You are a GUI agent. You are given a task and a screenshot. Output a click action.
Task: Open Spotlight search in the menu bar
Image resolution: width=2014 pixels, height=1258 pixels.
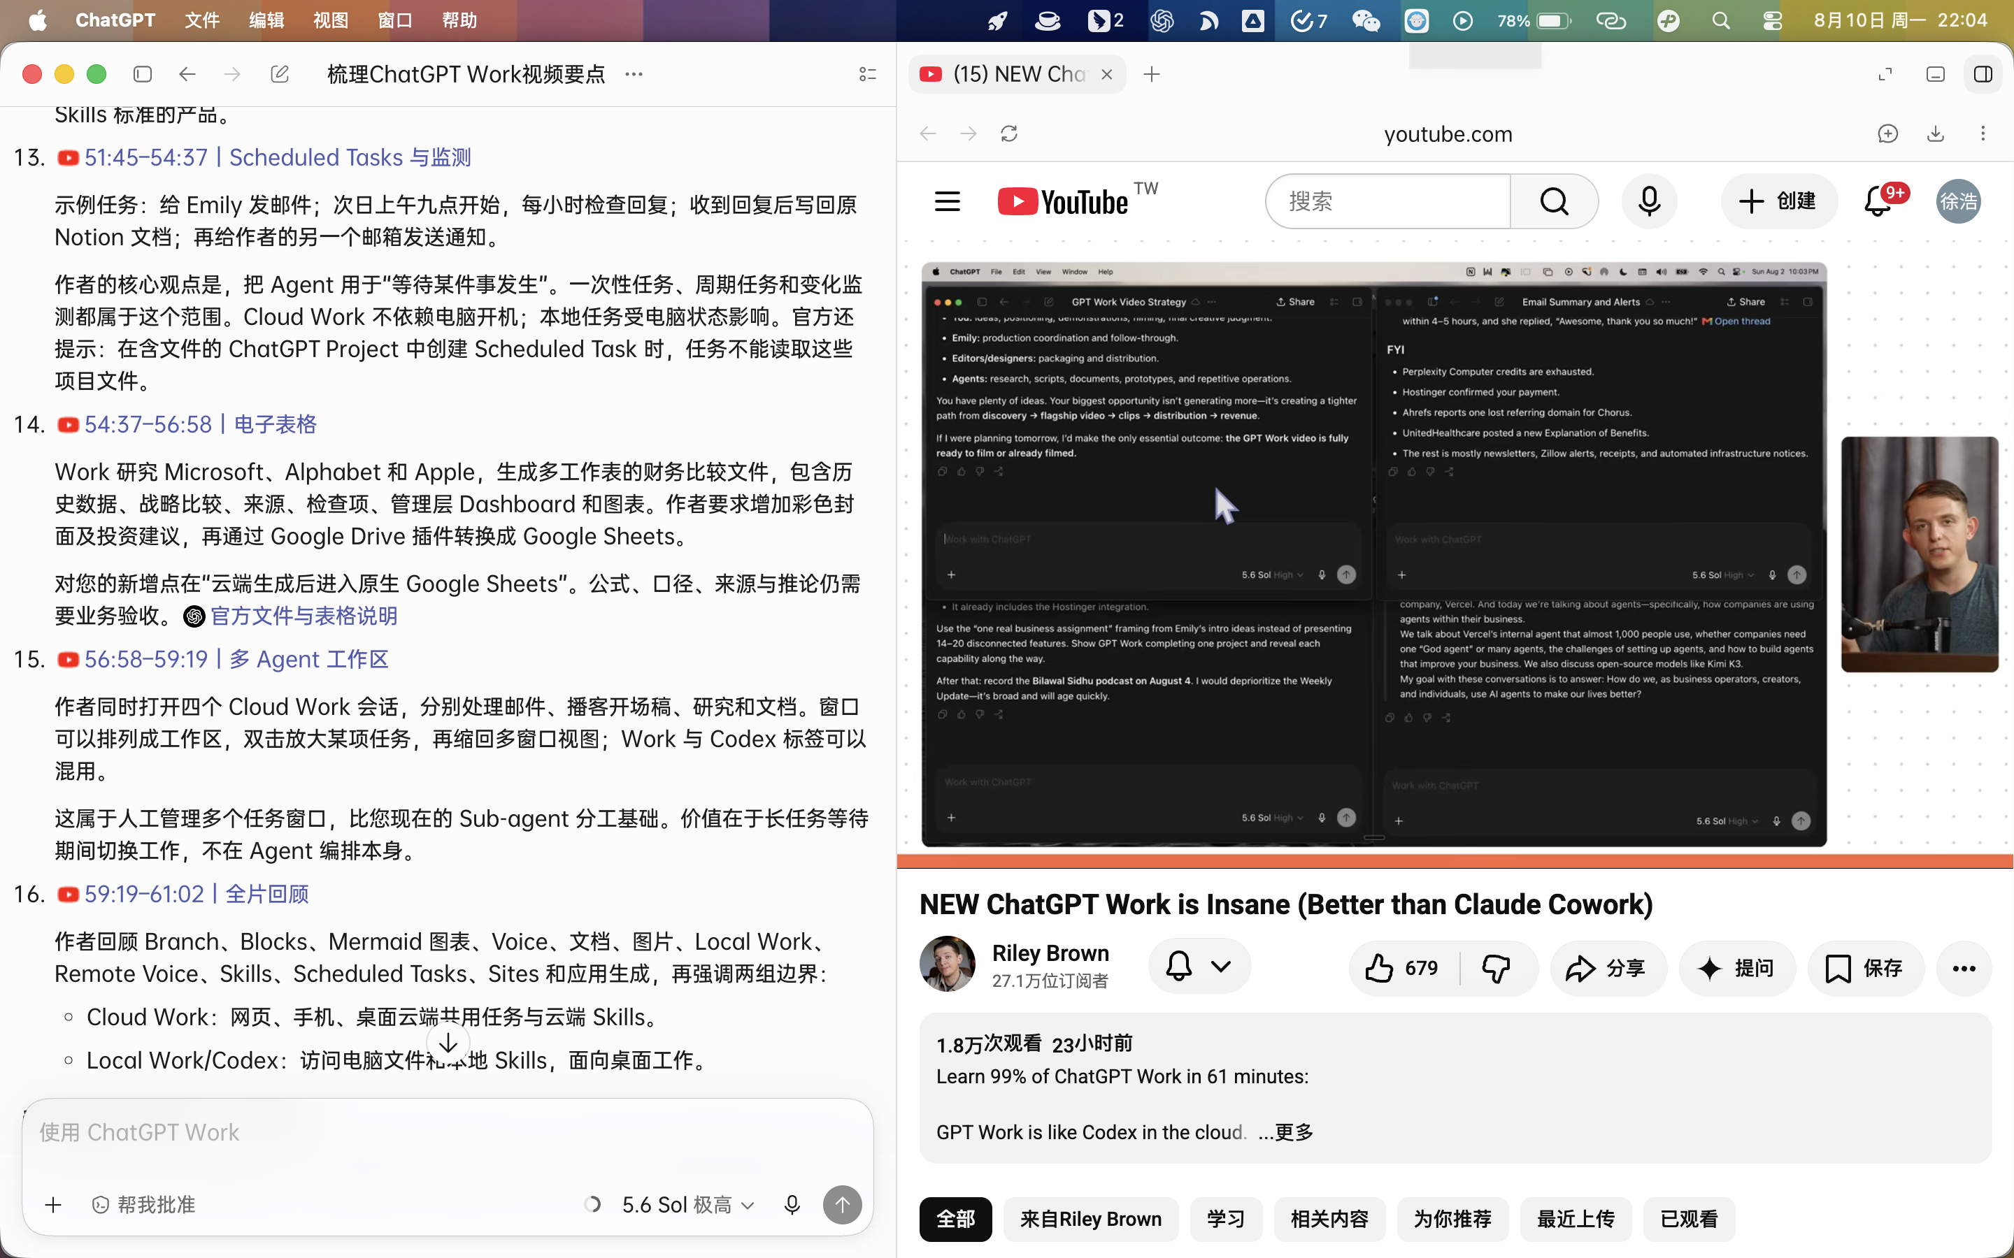(1720, 20)
